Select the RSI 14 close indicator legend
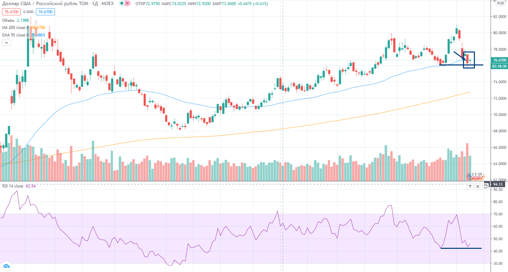This screenshot has width=508, height=272. pyautogui.click(x=13, y=186)
